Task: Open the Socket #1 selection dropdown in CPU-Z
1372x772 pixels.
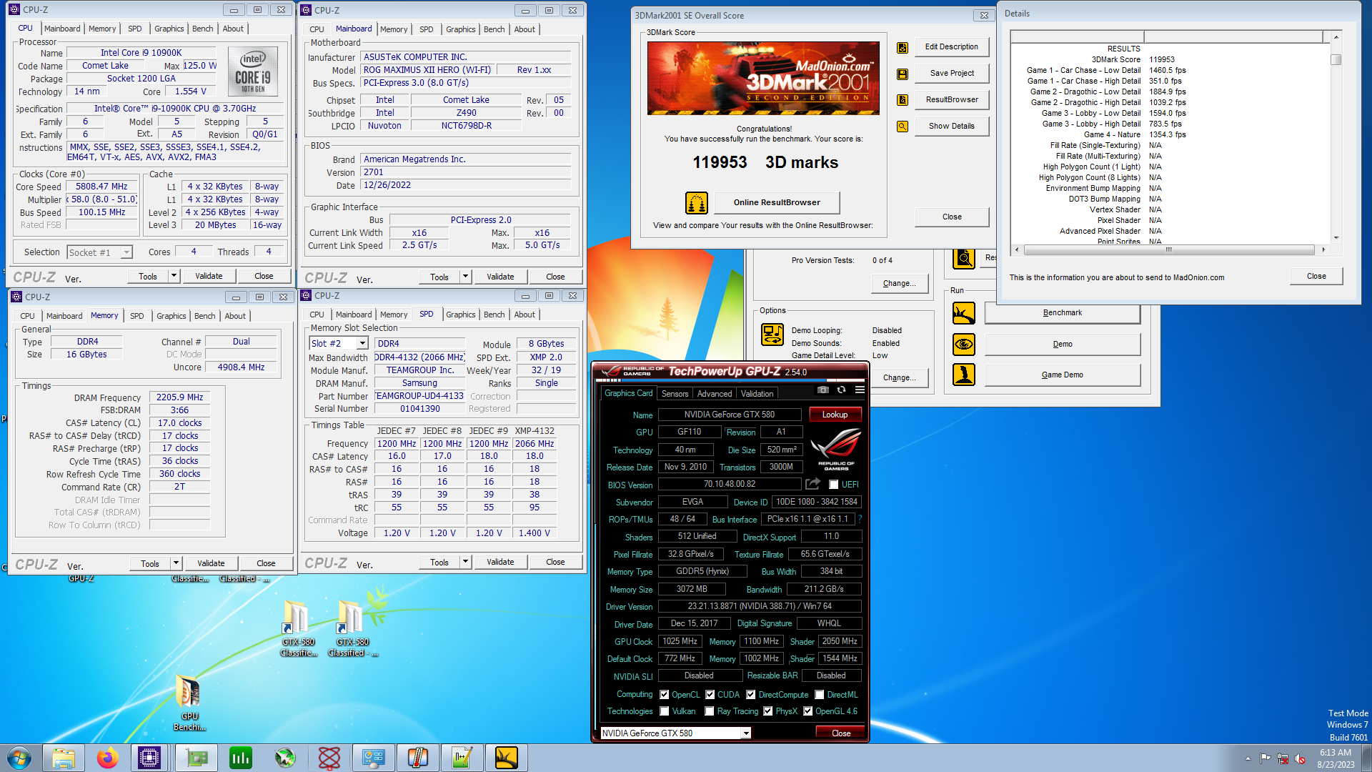Action: click(x=126, y=252)
